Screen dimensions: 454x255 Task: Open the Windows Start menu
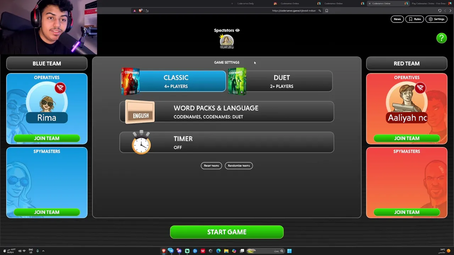point(289,251)
